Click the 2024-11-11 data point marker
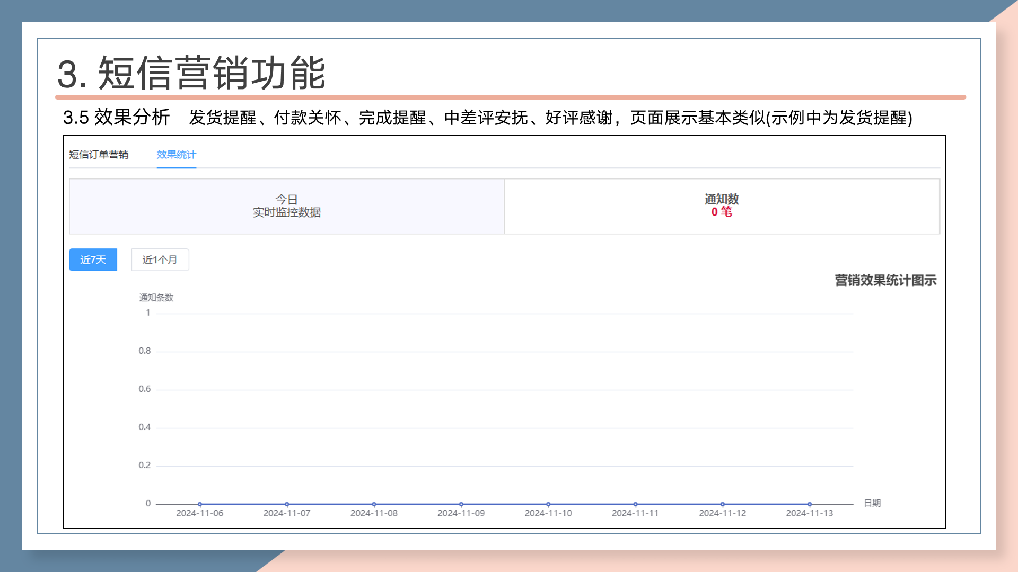The image size is (1018, 572). (x=635, y=504)
